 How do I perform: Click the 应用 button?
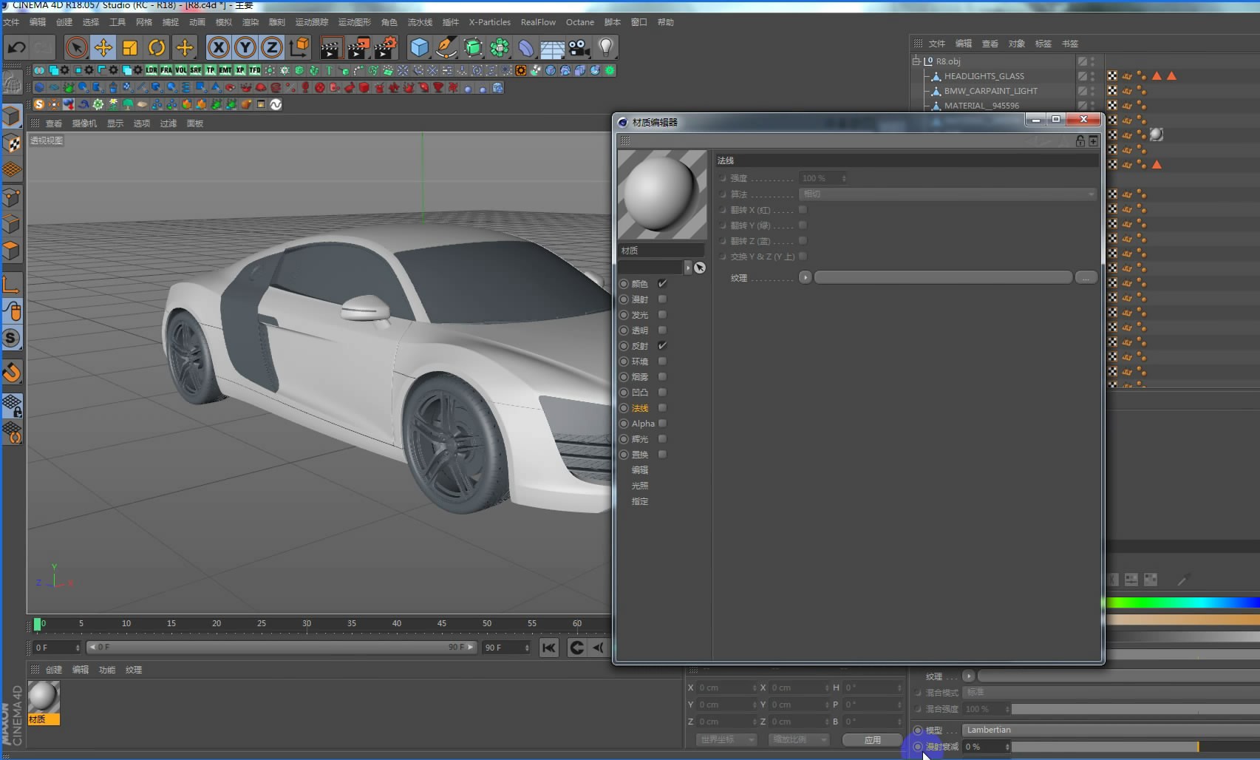point(872,740)
